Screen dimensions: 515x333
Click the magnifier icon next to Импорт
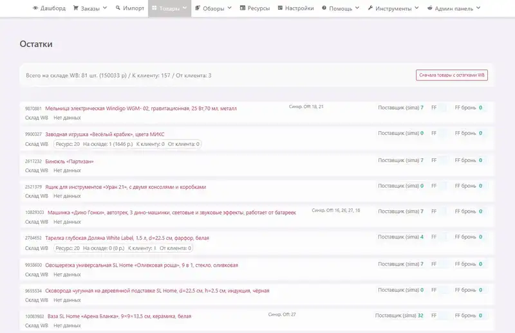pyautogui.click(x=118, y=8)
